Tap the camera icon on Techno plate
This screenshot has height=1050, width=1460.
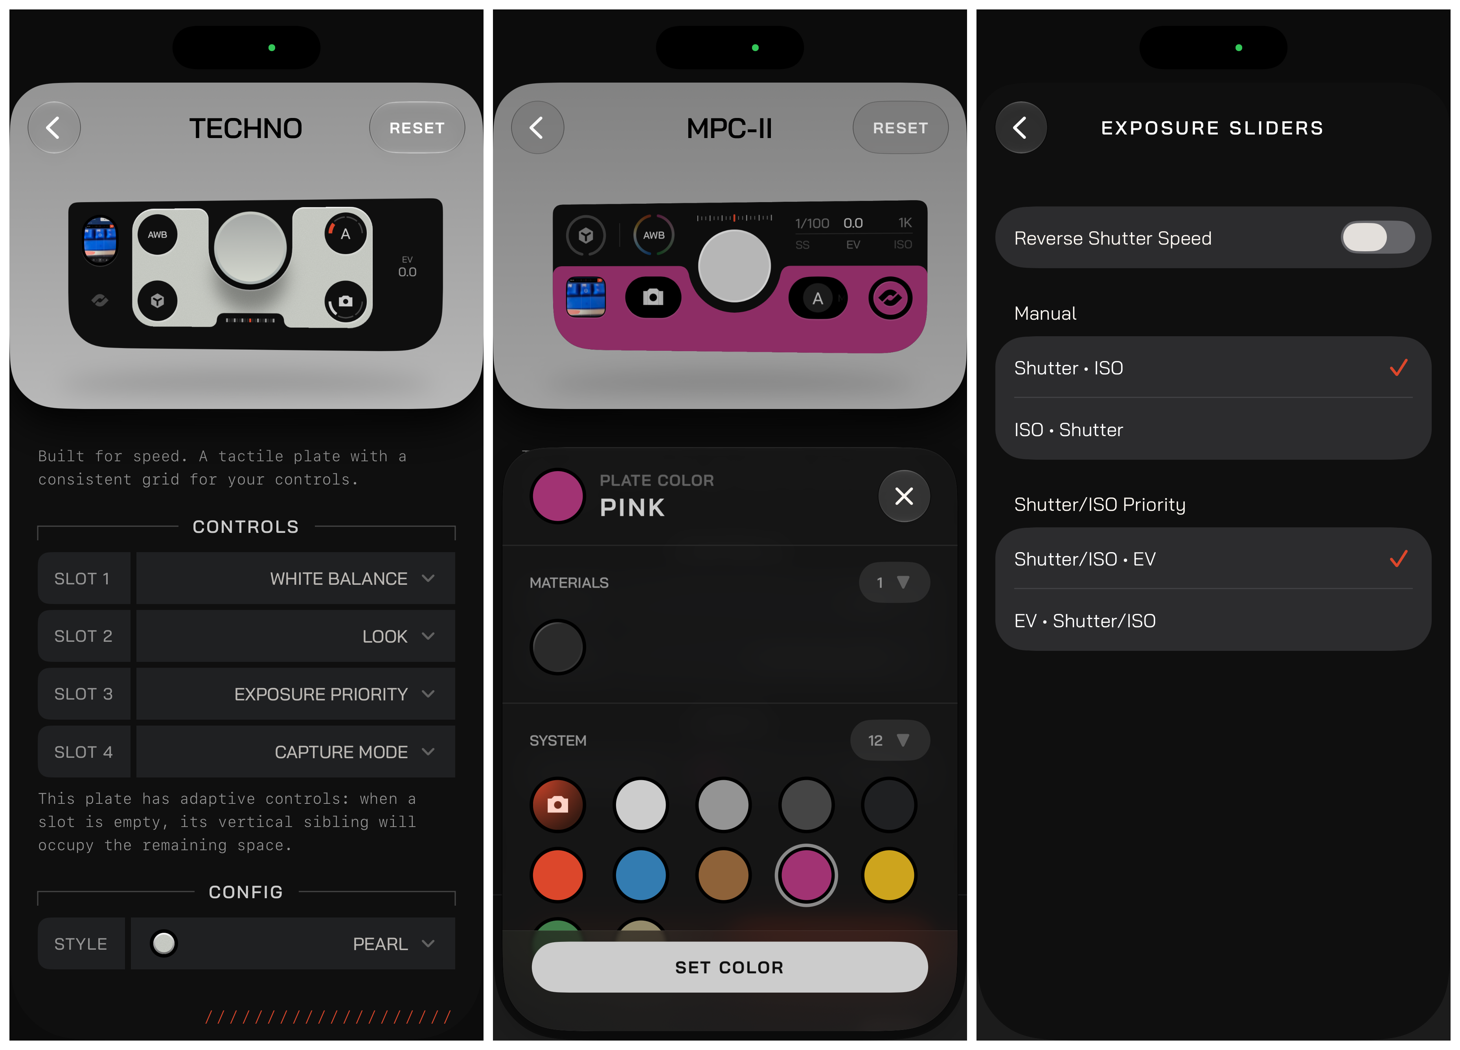[x=346, y=301]
